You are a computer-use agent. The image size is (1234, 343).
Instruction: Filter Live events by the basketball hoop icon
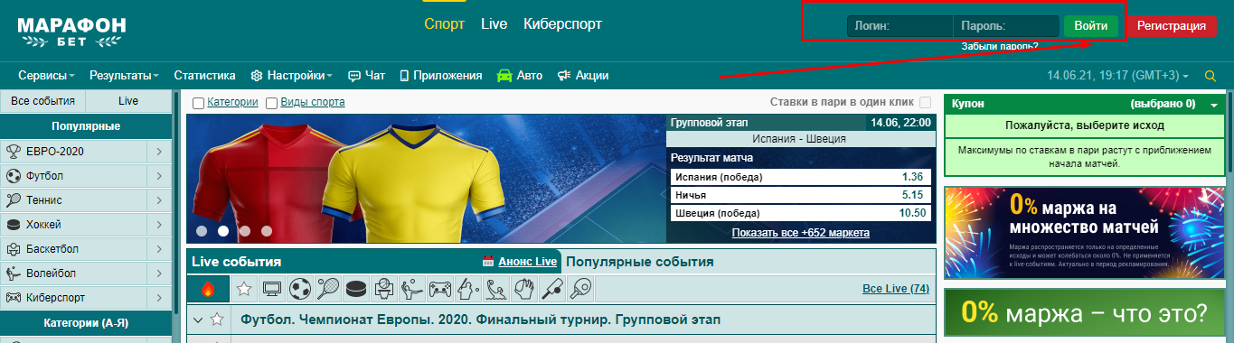(384, 289)
